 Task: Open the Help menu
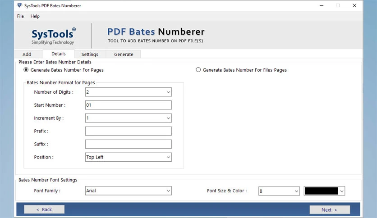35,16
